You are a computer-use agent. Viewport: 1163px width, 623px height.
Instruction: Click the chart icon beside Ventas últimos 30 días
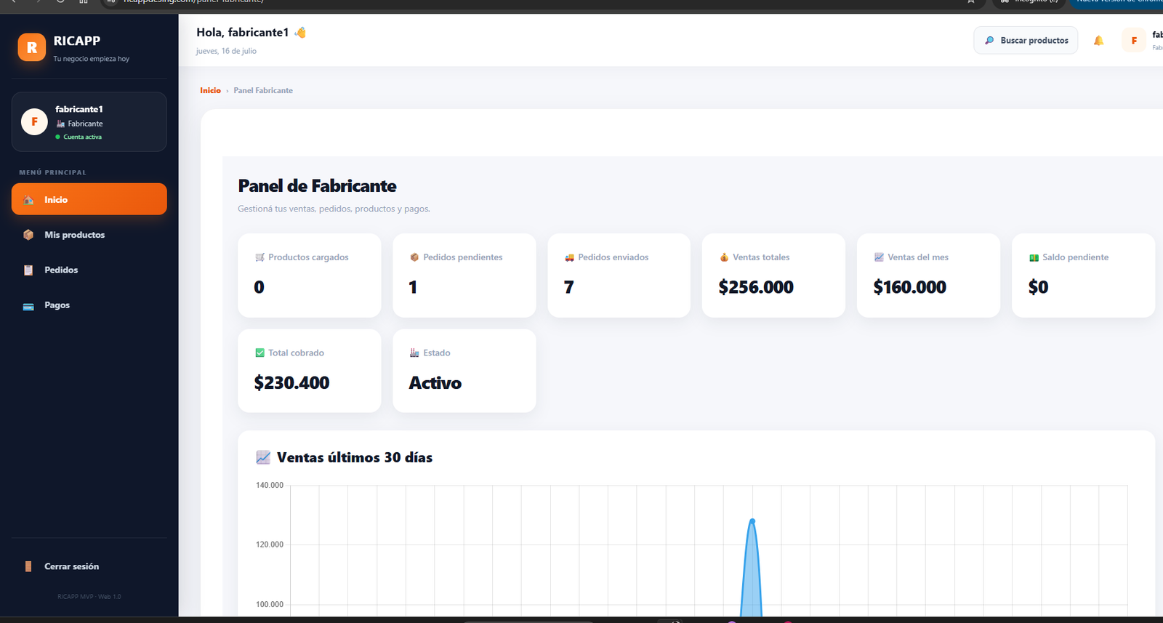coord(263,457)
